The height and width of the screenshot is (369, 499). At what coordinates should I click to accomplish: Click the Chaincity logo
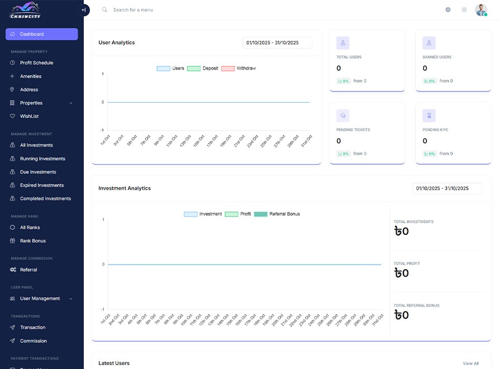[25, 10]
